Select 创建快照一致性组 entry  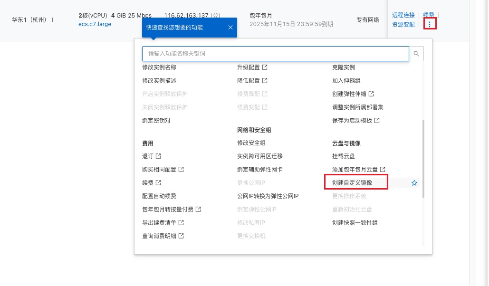pyautogui.click(x=355, y=223)
